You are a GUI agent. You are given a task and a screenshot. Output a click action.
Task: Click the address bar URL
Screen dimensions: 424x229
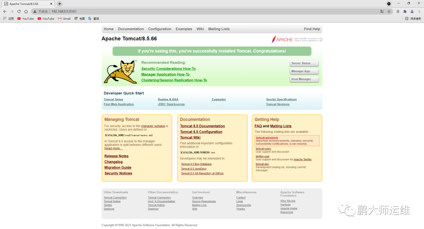pos(64,11)
